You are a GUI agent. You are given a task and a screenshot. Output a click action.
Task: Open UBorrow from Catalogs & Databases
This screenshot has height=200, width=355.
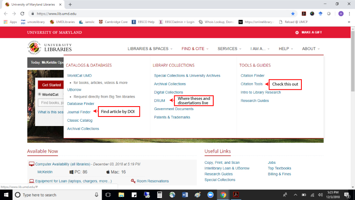click(74, 90)
